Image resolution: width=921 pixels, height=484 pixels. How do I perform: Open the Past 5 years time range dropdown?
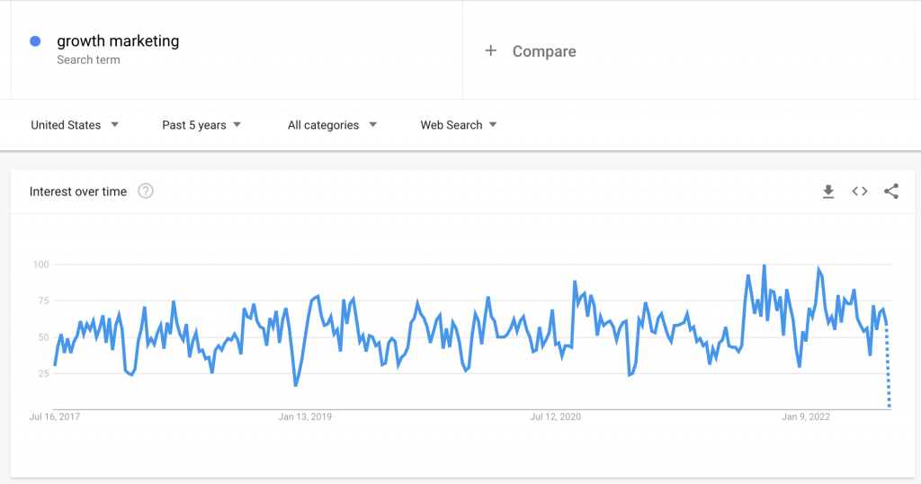(x=201, y=125)
